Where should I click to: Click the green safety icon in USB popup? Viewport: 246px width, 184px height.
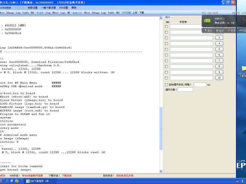click(208, 21)
